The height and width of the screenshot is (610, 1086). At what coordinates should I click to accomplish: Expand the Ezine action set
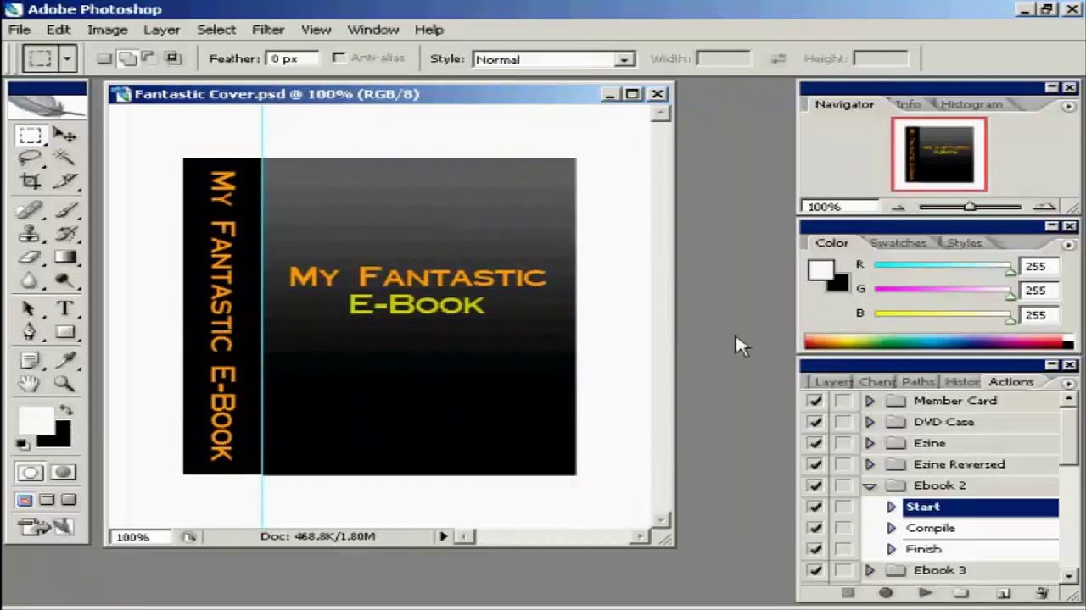coord(870,443)
